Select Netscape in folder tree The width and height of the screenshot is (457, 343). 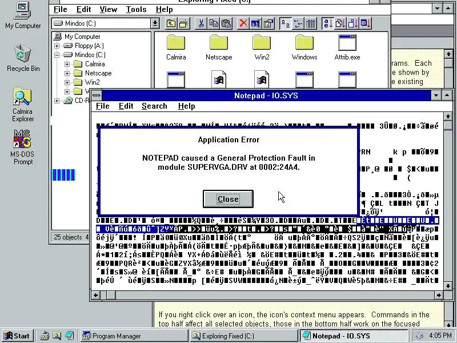(98, 73)
